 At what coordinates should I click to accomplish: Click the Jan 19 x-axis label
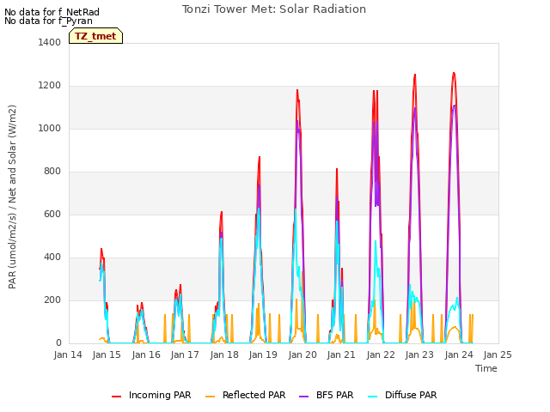point(263,354)
